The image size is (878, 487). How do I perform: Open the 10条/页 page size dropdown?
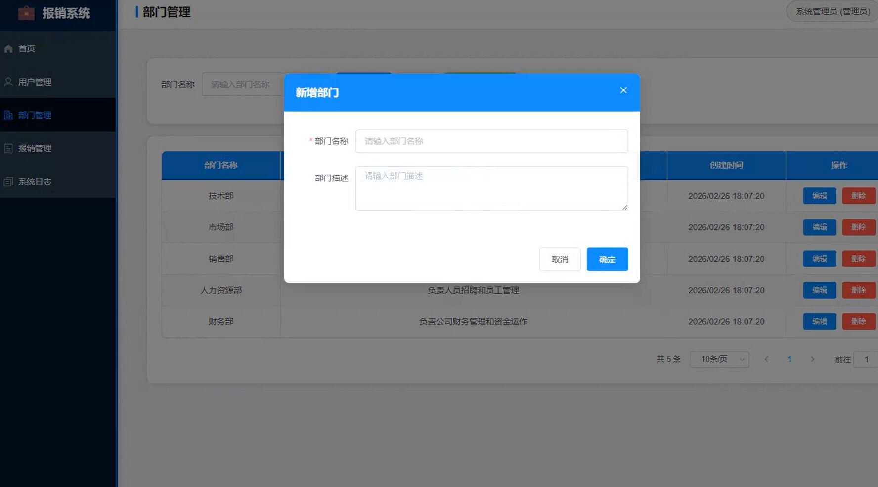[x=719, y=359]
